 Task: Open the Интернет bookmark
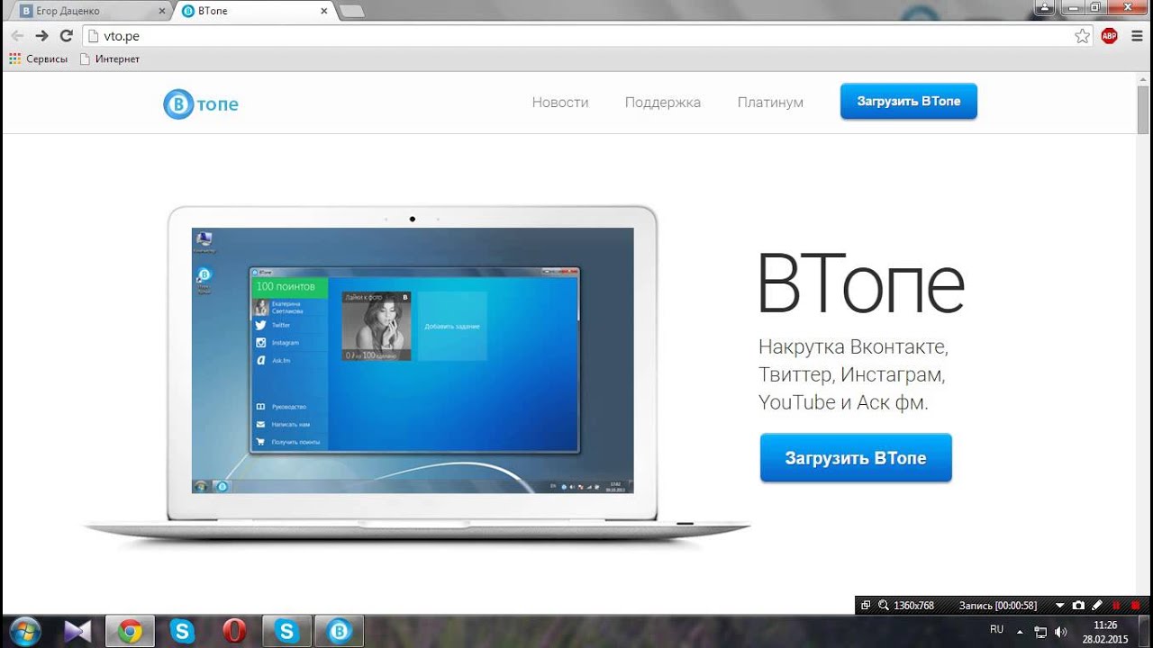click(x=110, y=58)
